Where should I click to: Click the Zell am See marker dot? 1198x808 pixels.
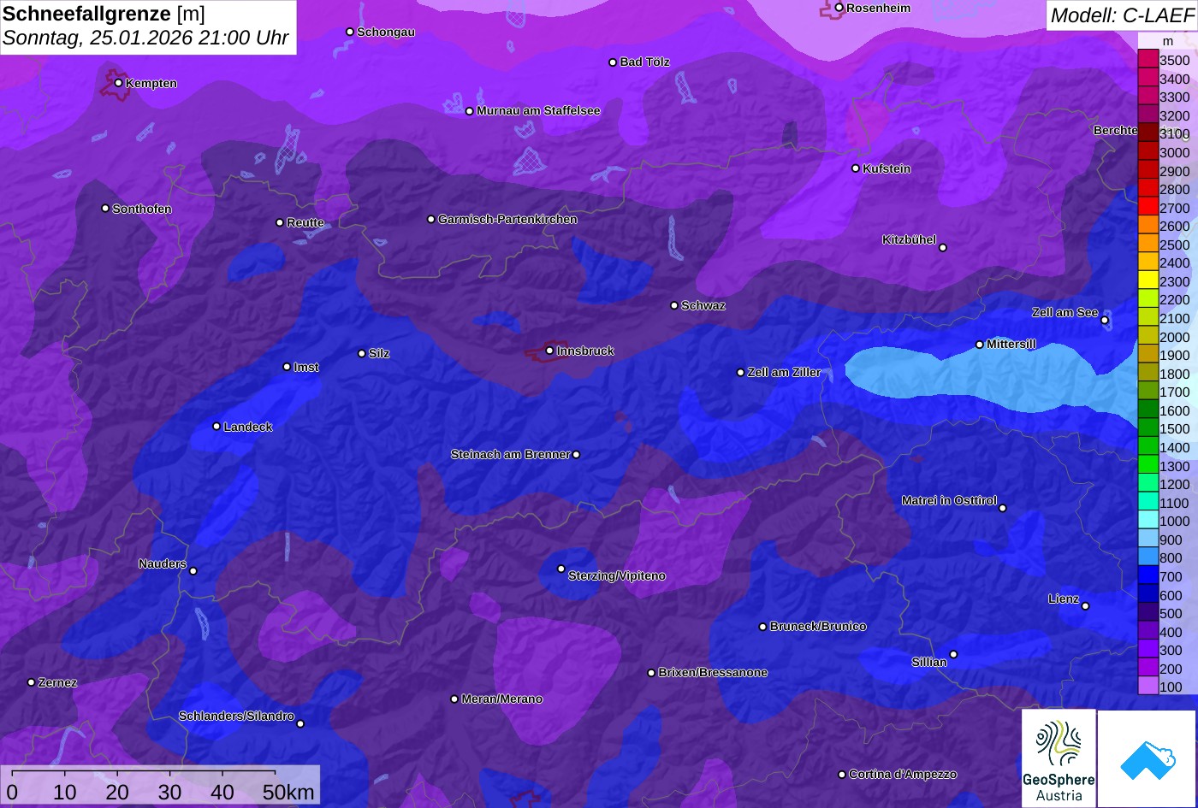1105,321
